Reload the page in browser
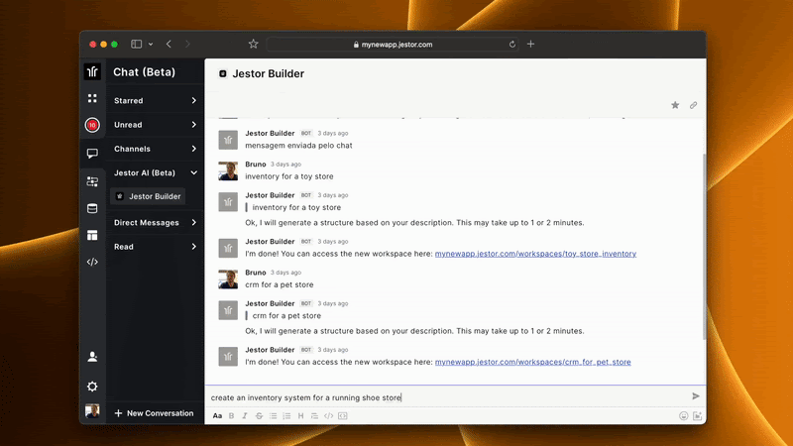The width and height of the screenshot is (793, 446). click(511, 45)
